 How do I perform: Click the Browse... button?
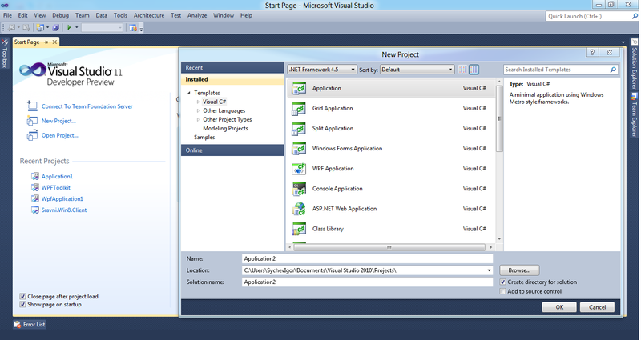(519, 270)
